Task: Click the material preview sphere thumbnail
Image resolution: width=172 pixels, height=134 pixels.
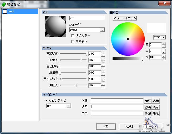Action: pyautogui.click(x=55, y=26)
